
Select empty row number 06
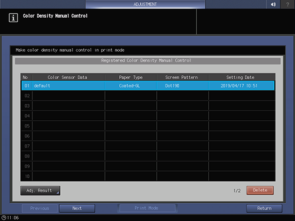(x=148, y=136)
